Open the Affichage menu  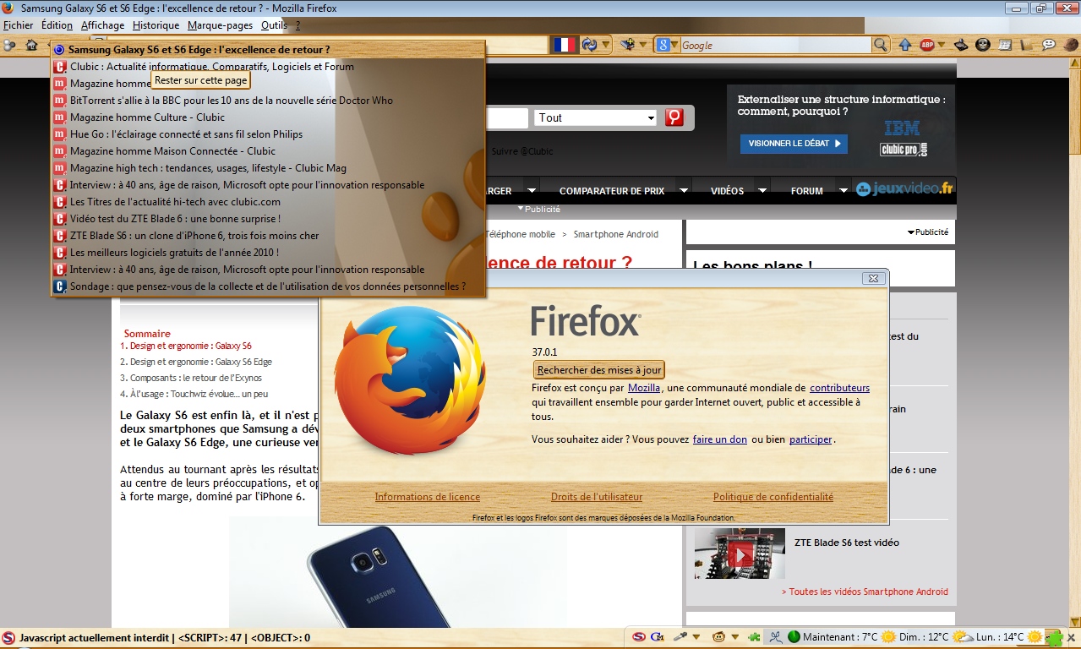click(102, 25)
